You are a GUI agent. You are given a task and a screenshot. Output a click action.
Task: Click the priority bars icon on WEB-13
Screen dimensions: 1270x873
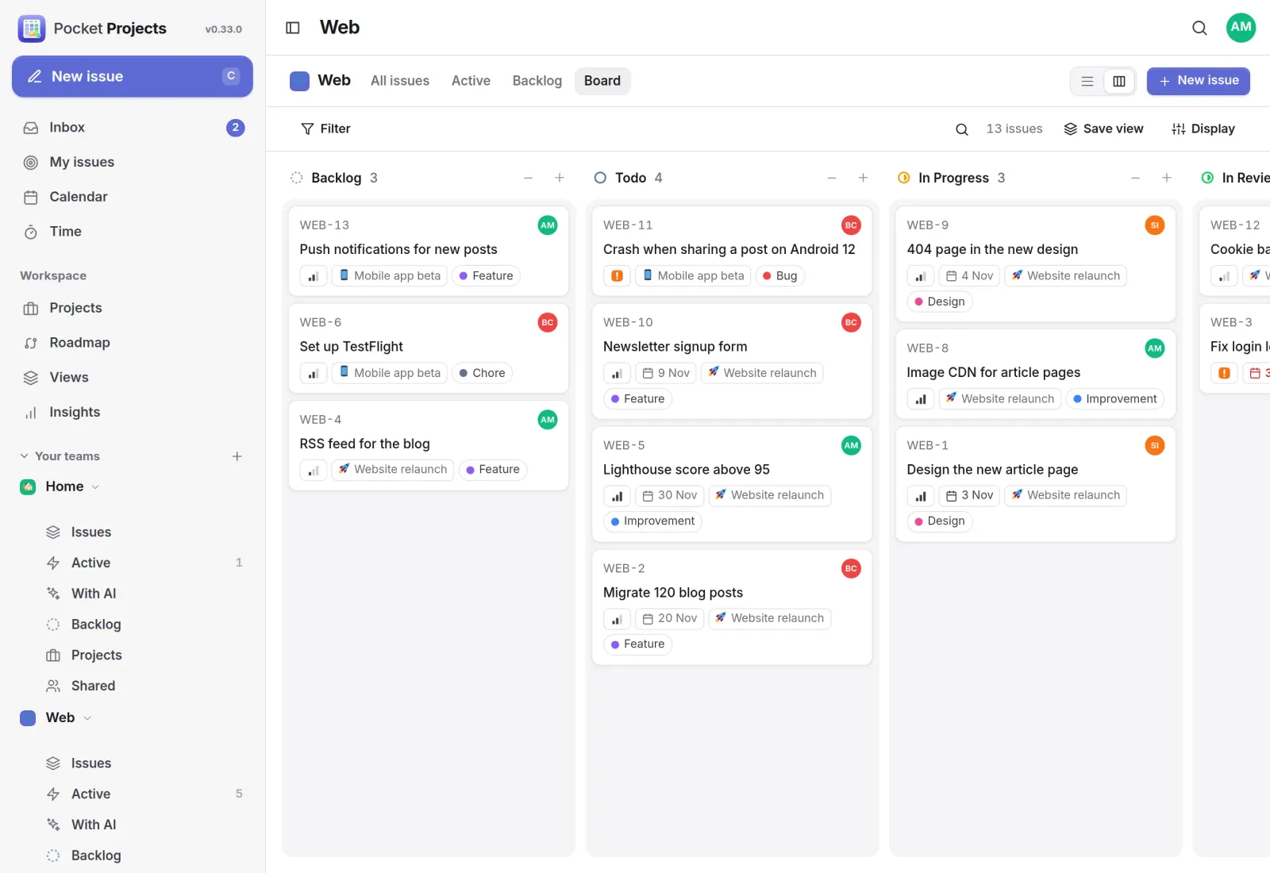click(314, 276)
